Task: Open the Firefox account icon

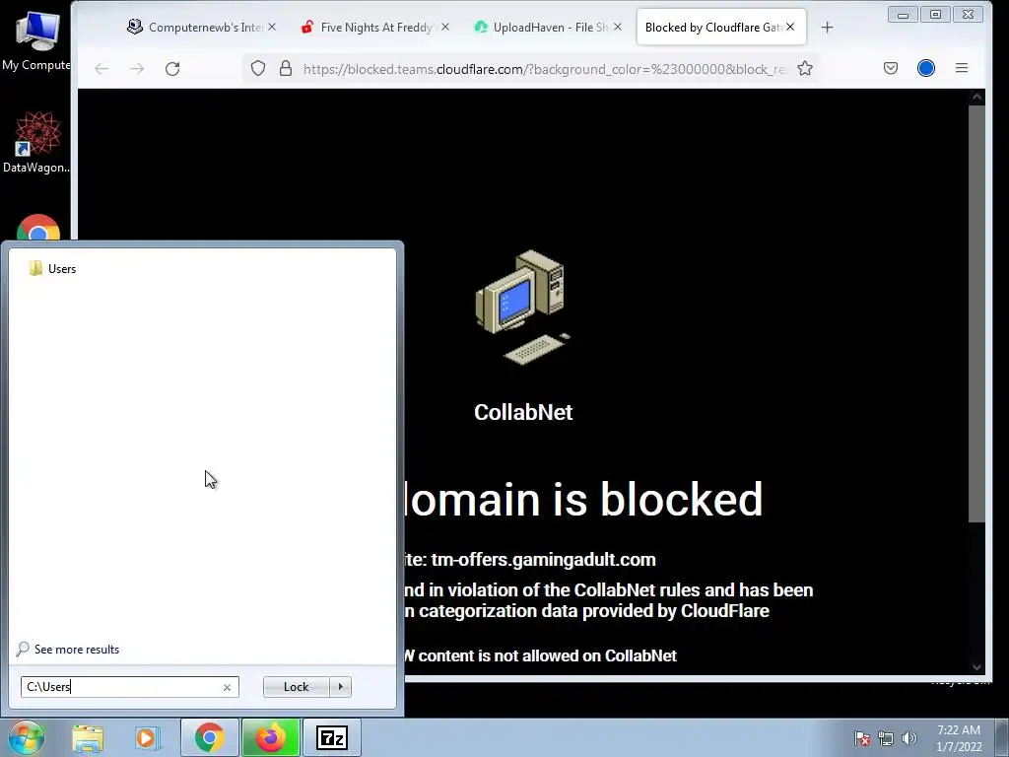Action: point(926,68)
